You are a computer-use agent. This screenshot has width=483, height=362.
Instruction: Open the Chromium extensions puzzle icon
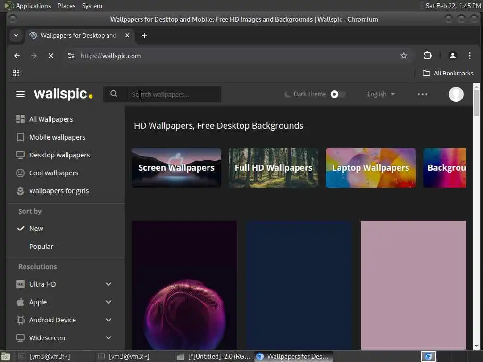pyautogui.click(x=427, y=56)
